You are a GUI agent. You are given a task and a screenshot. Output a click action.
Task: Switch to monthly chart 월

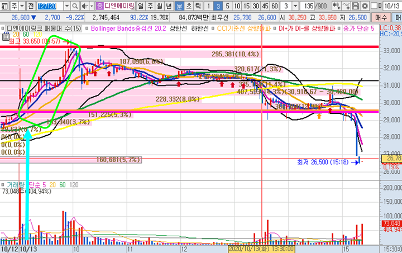pos(160,6)
